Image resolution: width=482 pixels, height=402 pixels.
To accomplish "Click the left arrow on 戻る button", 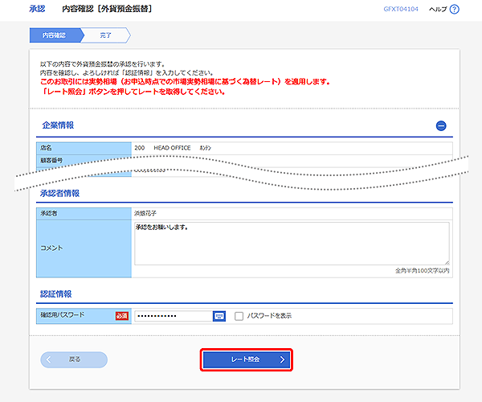I will click(48, 359).
